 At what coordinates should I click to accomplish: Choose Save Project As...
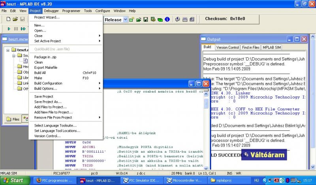click(x=66, y=102)
